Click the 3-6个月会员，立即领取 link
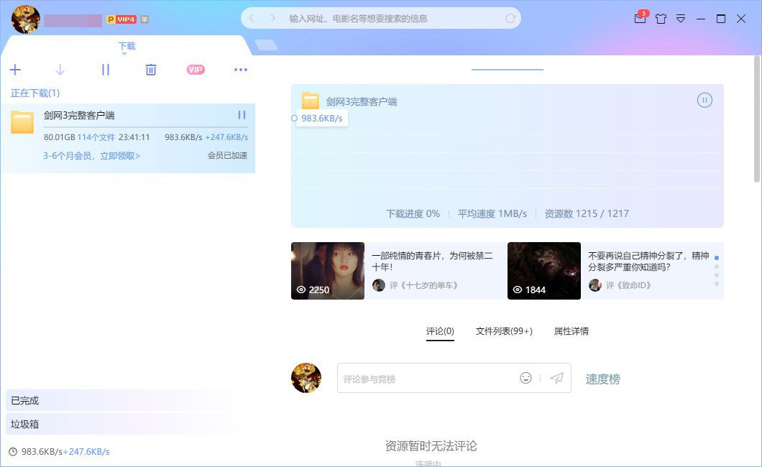762x467 pixels. (x=92, y=155)
